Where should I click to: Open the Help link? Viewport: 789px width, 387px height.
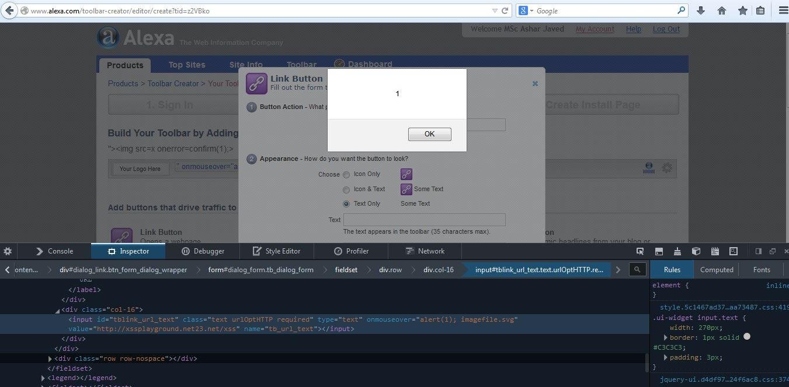634,29
